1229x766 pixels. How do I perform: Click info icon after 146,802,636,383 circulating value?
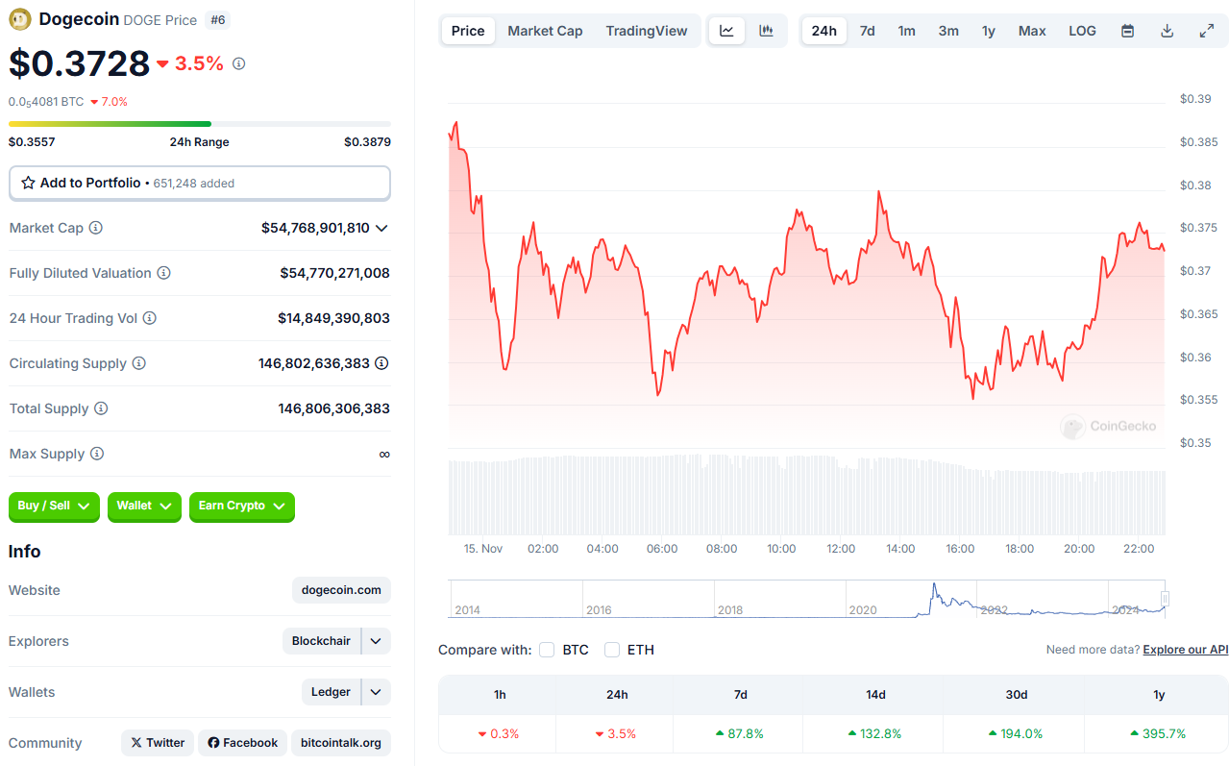point(381,363)
